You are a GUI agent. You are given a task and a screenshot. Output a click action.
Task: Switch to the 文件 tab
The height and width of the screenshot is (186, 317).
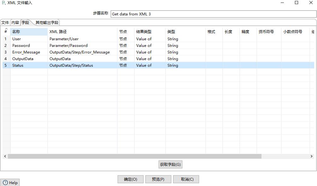[x=5, y=22]
